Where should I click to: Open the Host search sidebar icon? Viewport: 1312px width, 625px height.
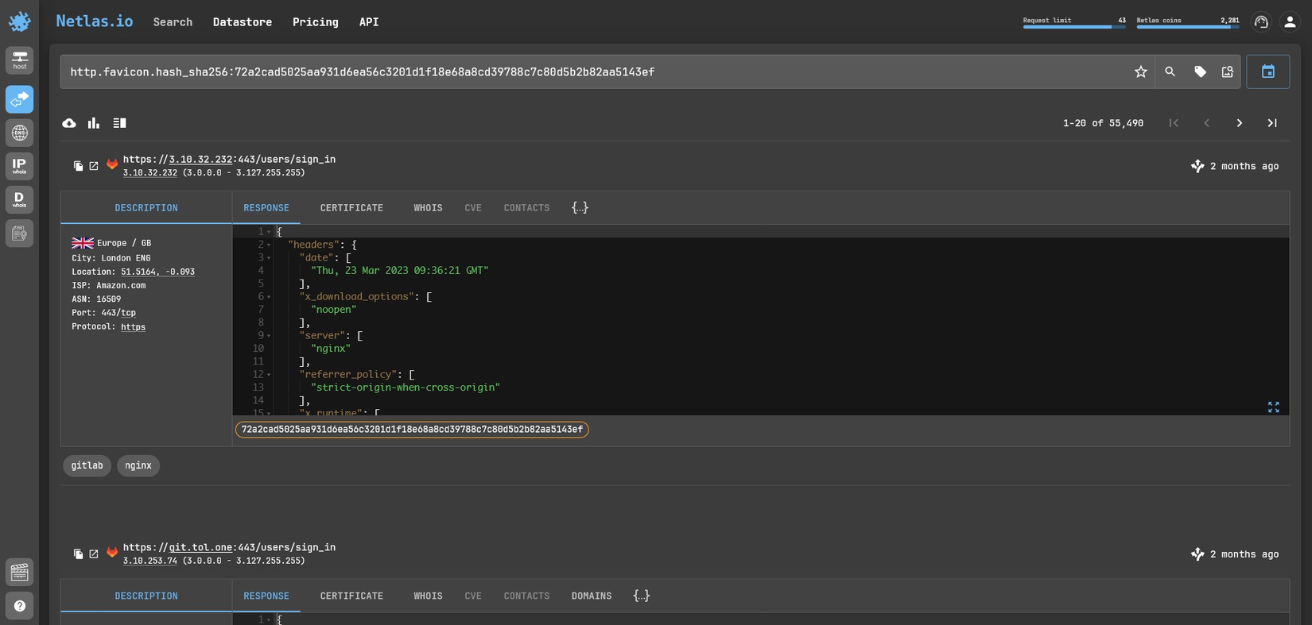(19, 60)
